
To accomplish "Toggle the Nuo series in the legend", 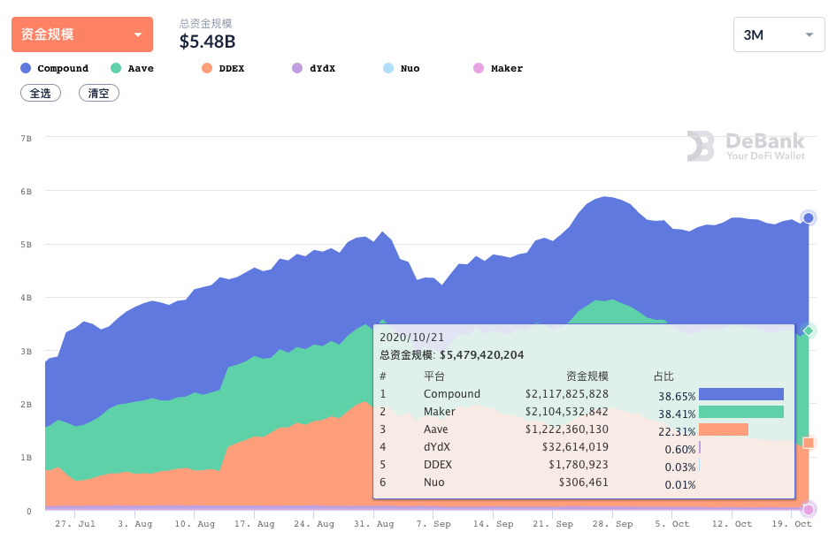I will coord(402,68).
